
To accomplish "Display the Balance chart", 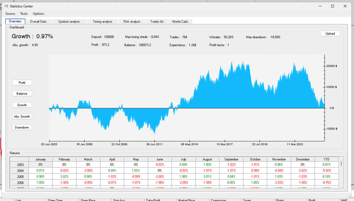I will click(x=22, y=94).
